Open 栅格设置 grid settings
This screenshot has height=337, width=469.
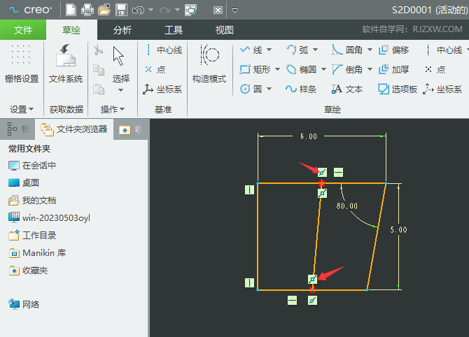22,64
